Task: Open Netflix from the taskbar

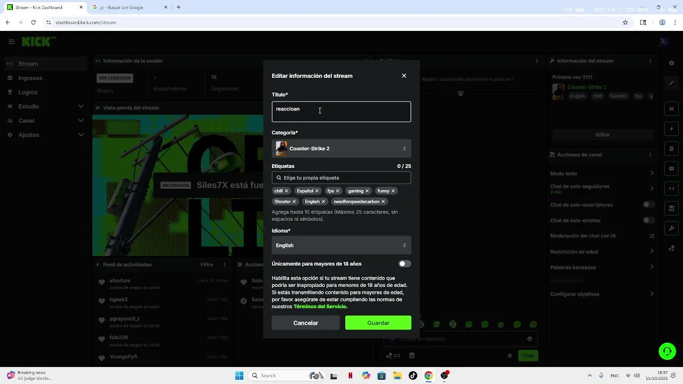Action: tap(350, 375)
